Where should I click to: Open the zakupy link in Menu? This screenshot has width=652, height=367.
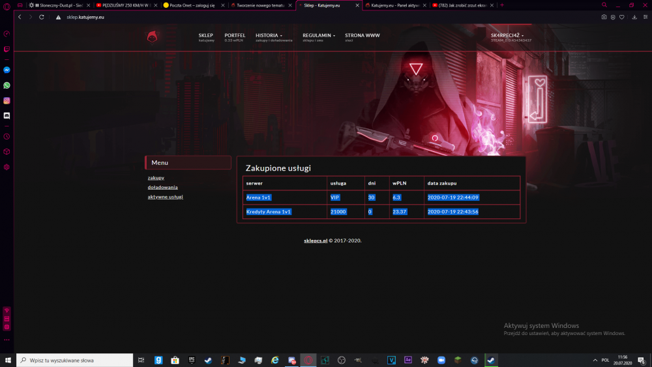click(156, 177)
